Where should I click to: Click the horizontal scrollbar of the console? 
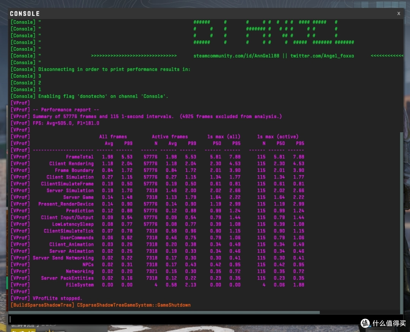(x=164, y=312)
